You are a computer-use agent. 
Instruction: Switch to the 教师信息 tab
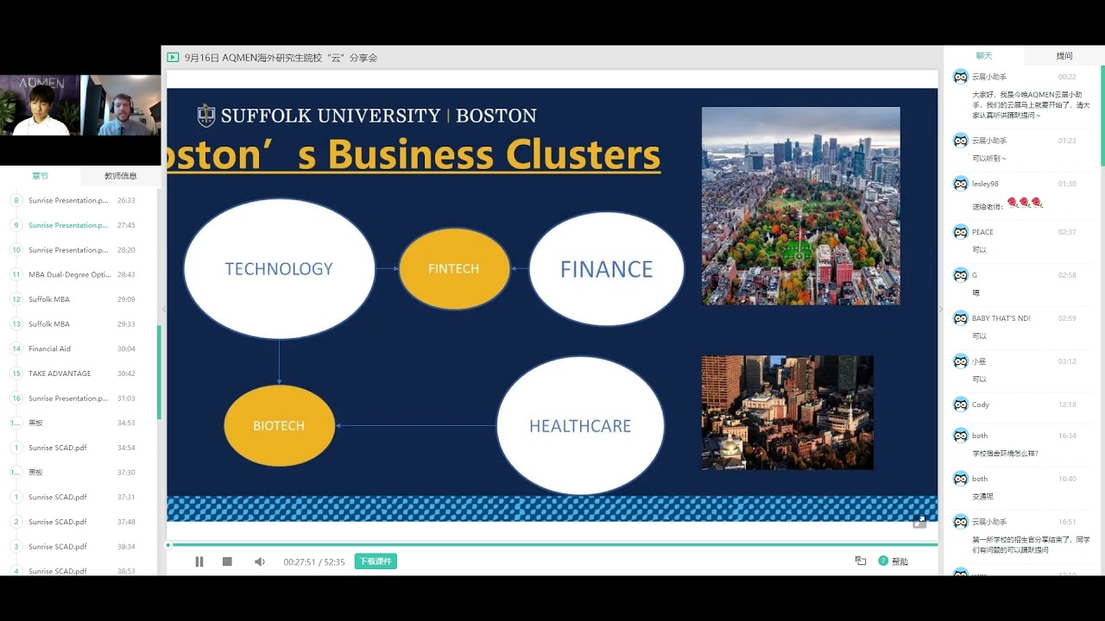pos(121,176)
